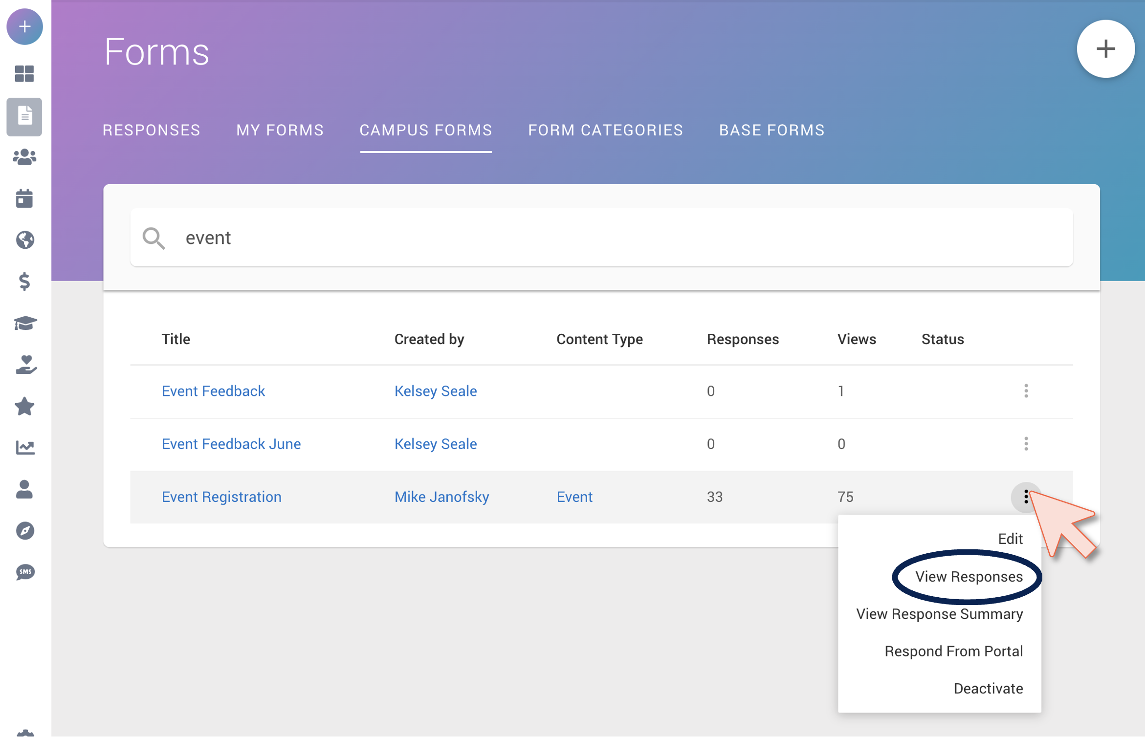Click the Responses column header
The image size is (1145, 737).
[743, 339]
